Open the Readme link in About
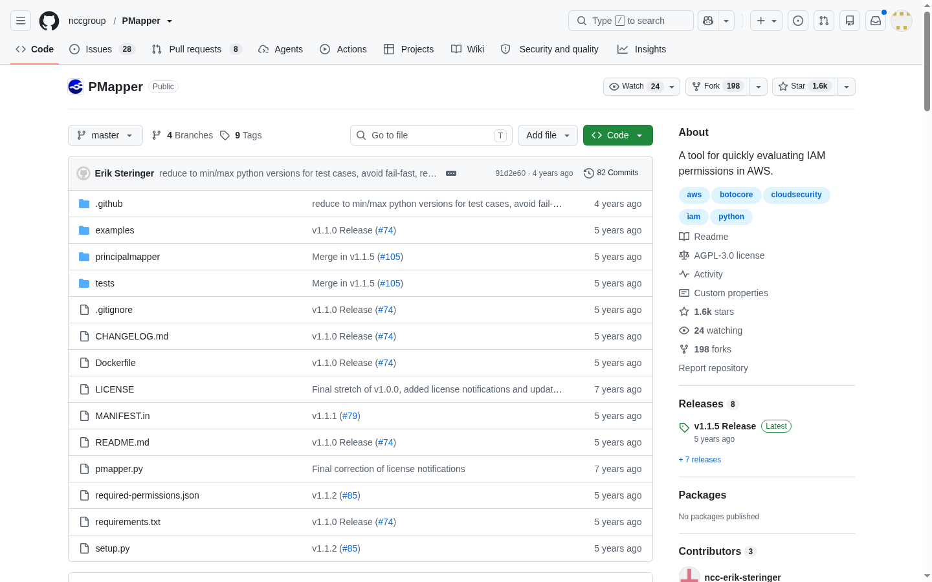Screen dimensions: 932x582 704,237
